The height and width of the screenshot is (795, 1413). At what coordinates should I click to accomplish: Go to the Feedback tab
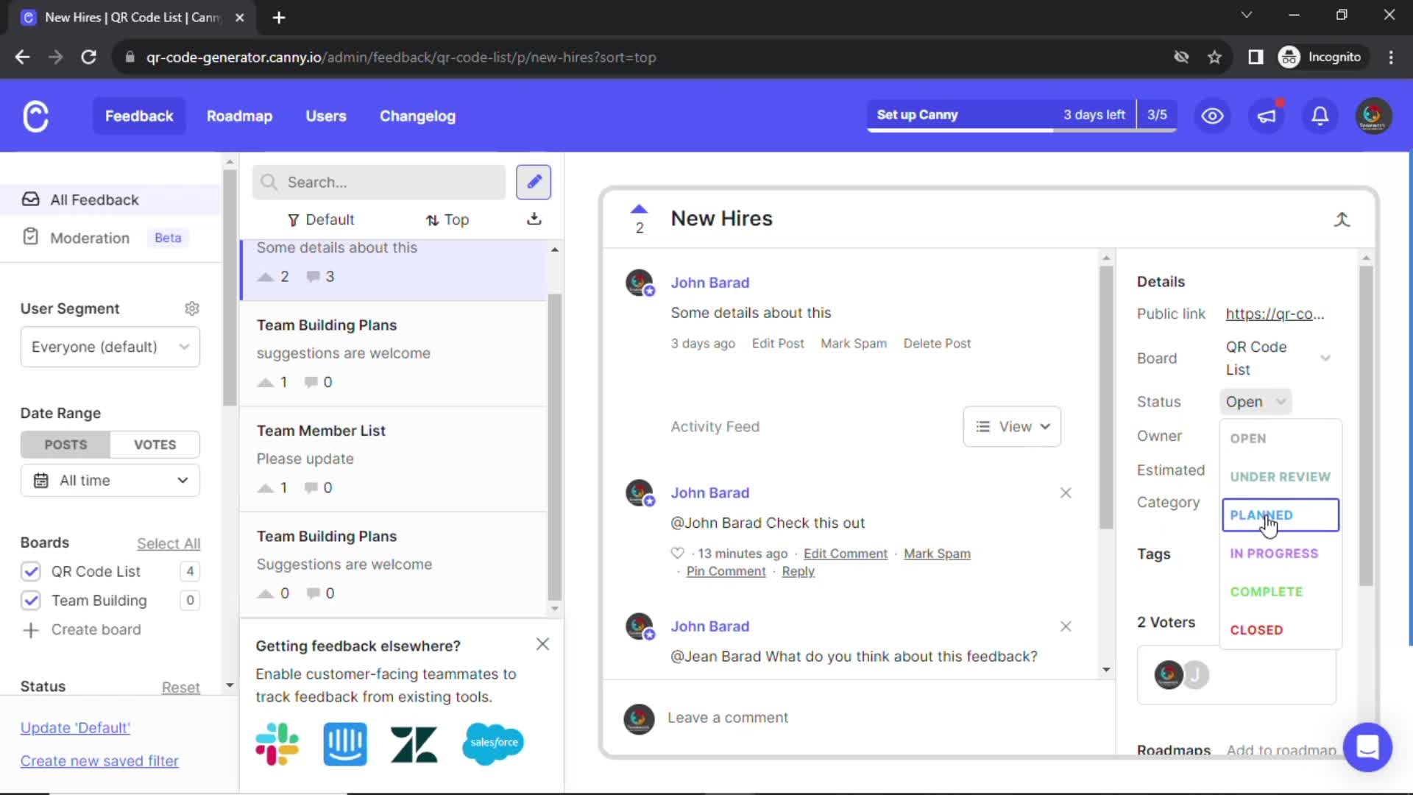click(x=139, y=116)
